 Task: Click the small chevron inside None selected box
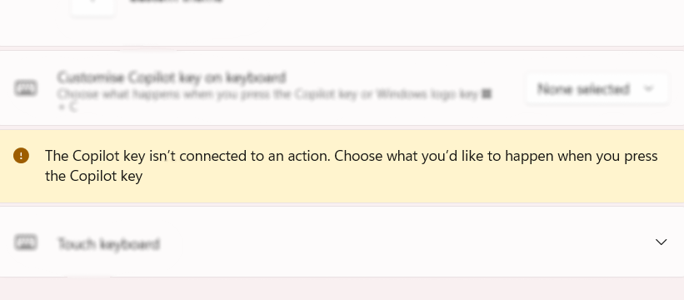[648, 89]
